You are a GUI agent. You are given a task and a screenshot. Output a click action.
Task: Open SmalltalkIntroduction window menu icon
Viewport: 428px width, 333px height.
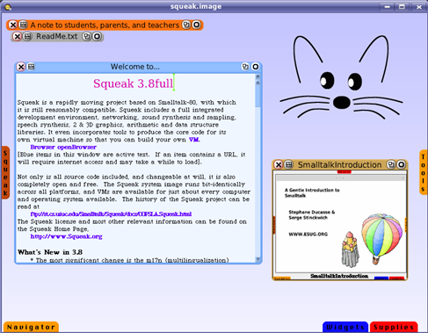[x=288, y=165]
